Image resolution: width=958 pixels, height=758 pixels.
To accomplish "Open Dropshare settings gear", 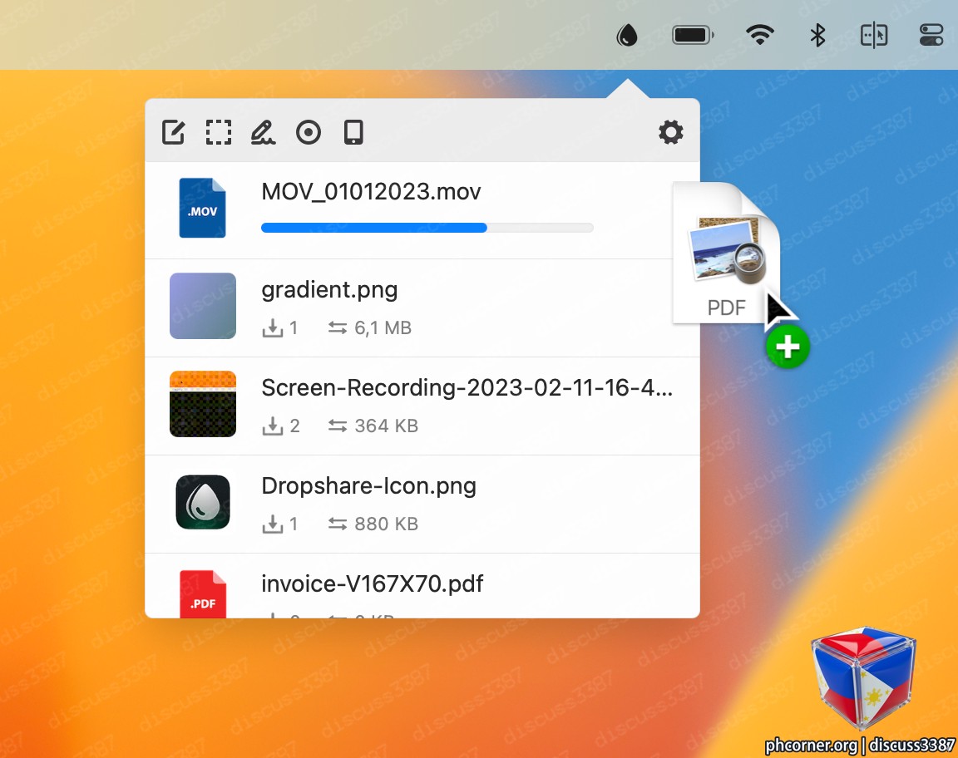I will [671, 132].
